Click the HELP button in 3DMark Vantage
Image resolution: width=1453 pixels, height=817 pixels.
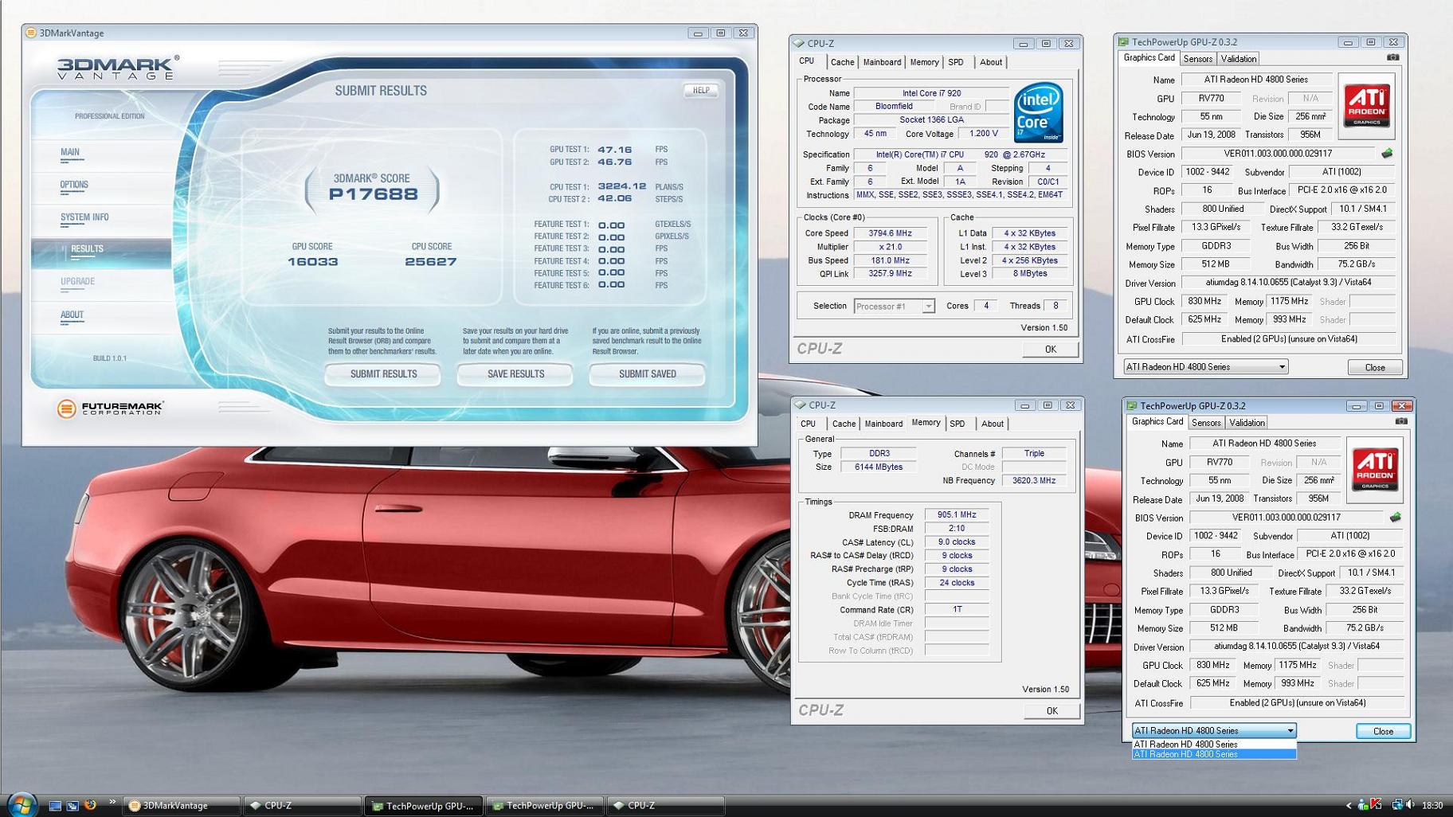point(701,90)
